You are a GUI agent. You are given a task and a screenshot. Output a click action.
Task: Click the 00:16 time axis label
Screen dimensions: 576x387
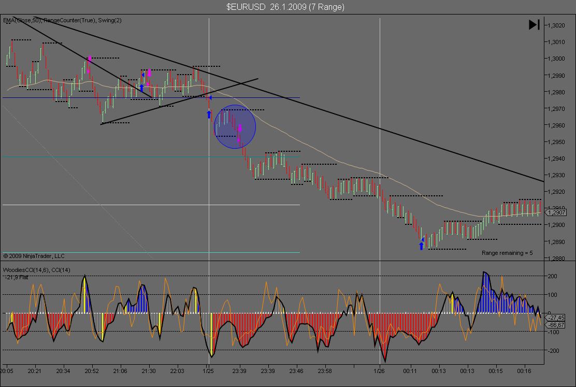point(524,371)
